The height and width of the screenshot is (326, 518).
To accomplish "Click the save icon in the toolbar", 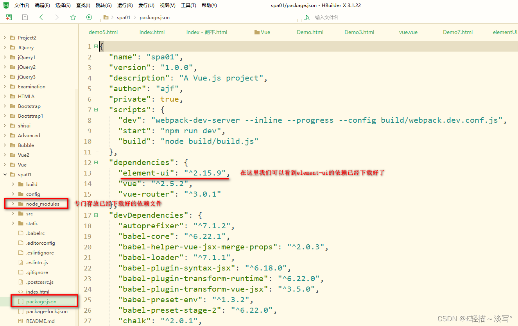I will [25, 17].
